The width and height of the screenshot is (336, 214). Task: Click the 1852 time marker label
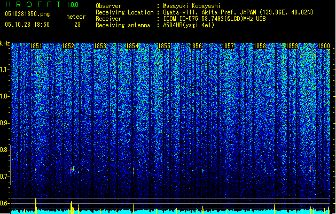coord(68,46)
